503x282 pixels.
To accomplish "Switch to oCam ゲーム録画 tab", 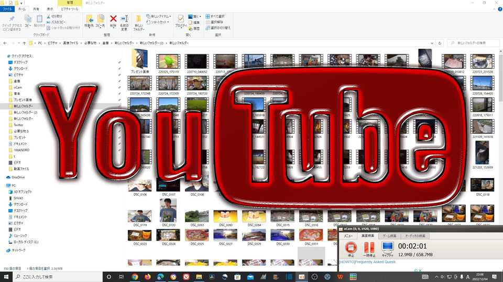I will pyautogui.click(x=389, y=236).
